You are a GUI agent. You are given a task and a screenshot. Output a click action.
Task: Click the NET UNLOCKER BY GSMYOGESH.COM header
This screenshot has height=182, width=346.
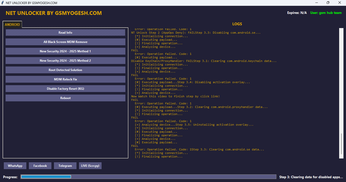(x=54, y=13)
